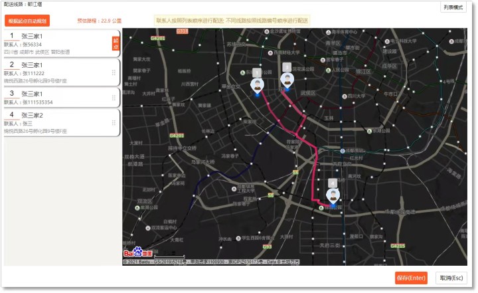The image size is (478, 293).
Task: Click map marker avatar labeled 3
Action: pos(287,80)
